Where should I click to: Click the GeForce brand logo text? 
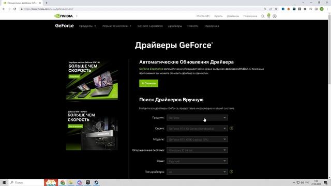pyautogui.click(x=64, y=26)
